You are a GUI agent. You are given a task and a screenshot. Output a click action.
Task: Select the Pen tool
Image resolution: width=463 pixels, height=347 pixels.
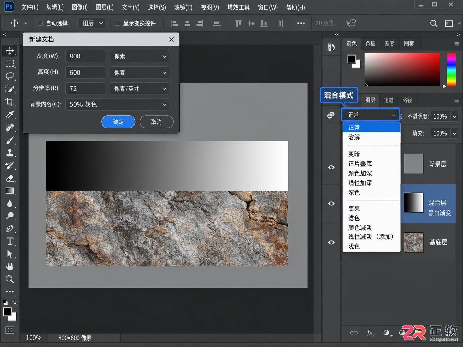10,229
